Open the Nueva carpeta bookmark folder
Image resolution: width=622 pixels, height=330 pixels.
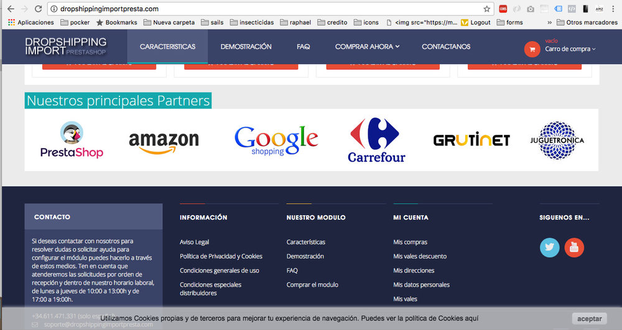click(169, 22)
